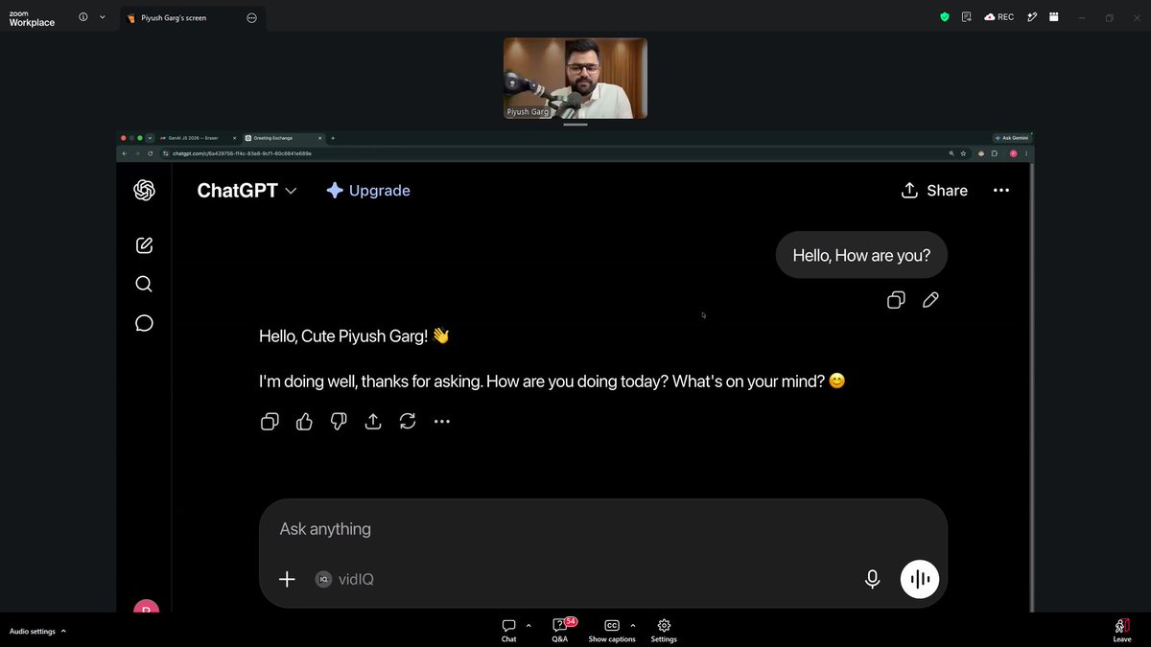Click the vidIQ extension chip
The image size is (1151, 647).
tap(345, 579)
